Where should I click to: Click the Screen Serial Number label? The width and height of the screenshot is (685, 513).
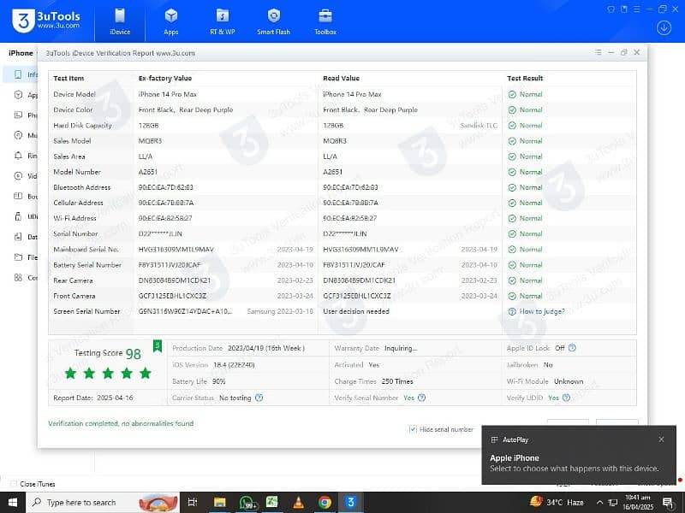tap(86, 311)
